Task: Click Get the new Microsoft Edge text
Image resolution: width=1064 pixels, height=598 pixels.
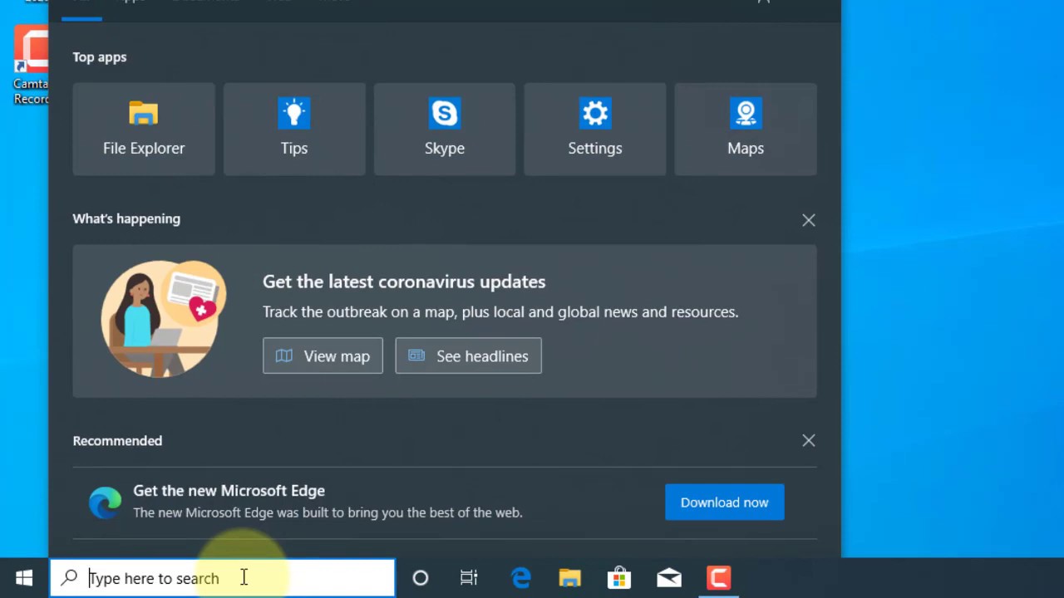Action: click(x=229, y=490)
